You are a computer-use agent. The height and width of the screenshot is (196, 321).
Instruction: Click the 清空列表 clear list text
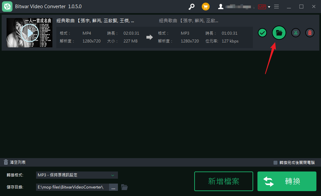point(18,162)
